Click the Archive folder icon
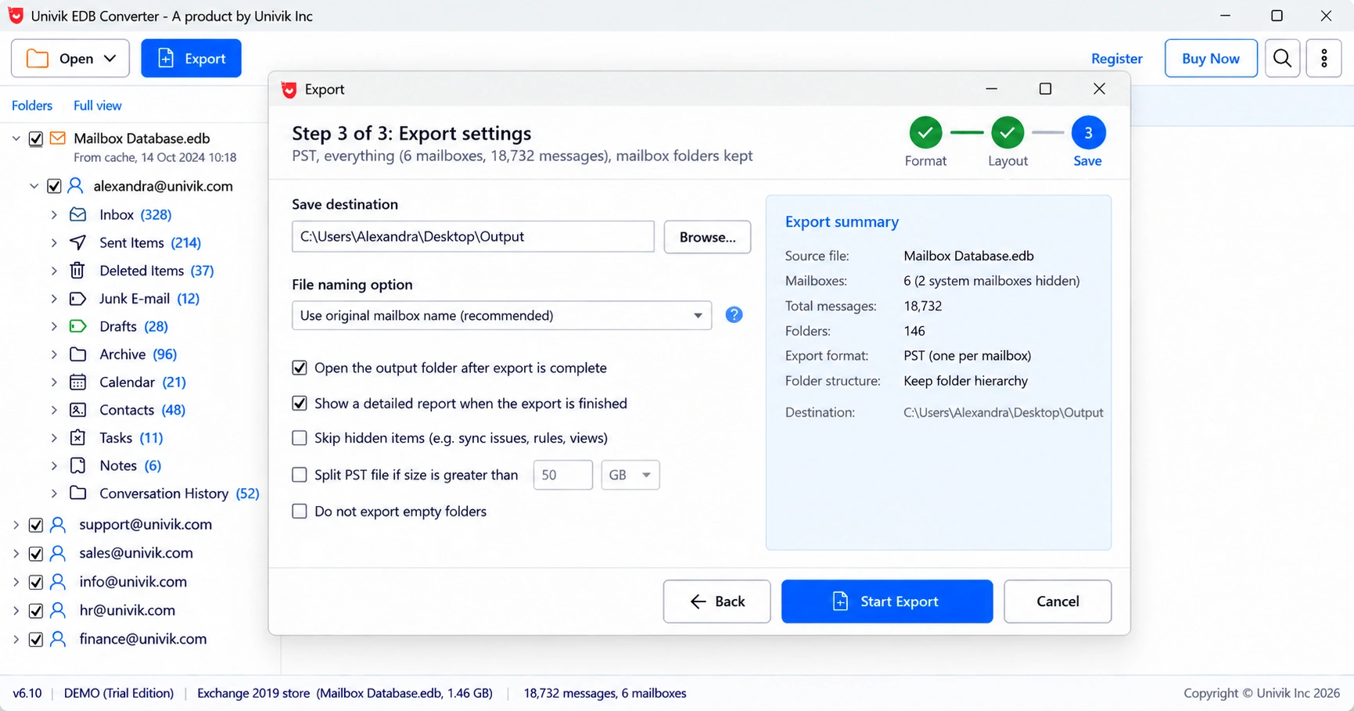This screenshot has height=711, width=1354. point(78,354)
